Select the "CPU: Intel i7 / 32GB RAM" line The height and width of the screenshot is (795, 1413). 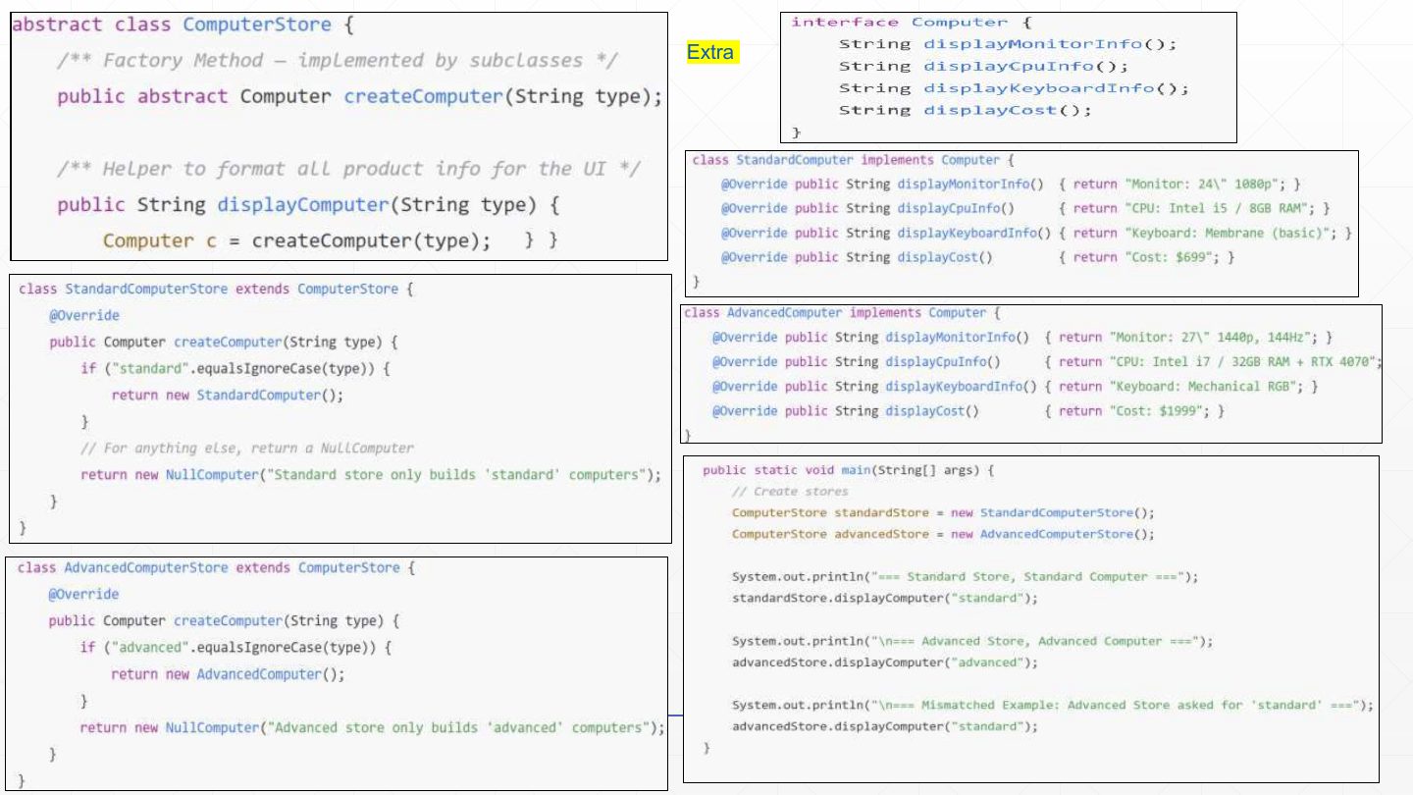coord(1047,362)
